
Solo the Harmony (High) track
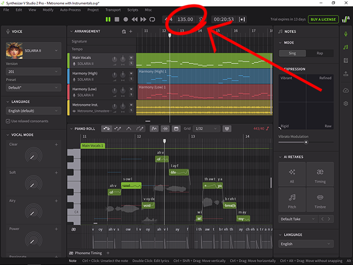click(131, 79)
